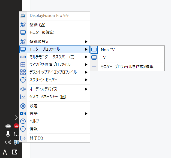Expand the オーディオデバイス submenu arrow
This screenshot has width=171, height=158.
click(86, 89)
